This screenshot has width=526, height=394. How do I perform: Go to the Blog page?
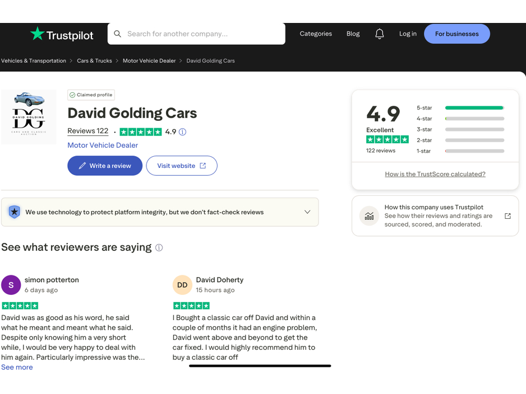point(353,34)
